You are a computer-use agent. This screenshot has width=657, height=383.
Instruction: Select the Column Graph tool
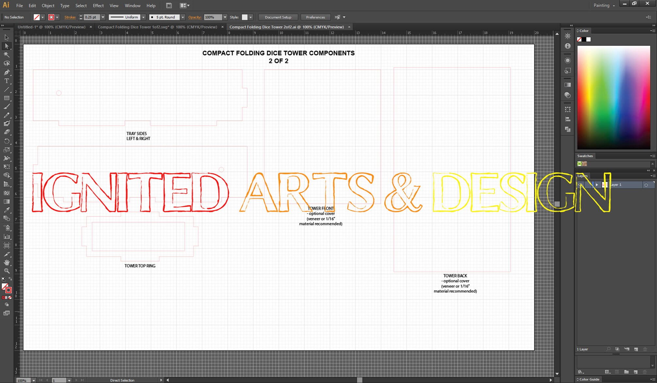click(7, 236)
